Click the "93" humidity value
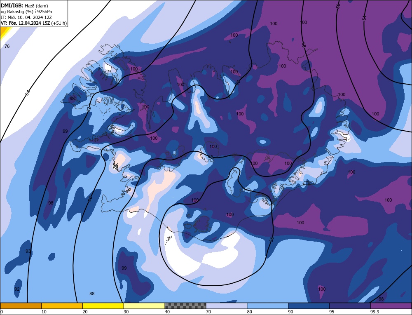412x315 pixels. [x=28, y=252]
